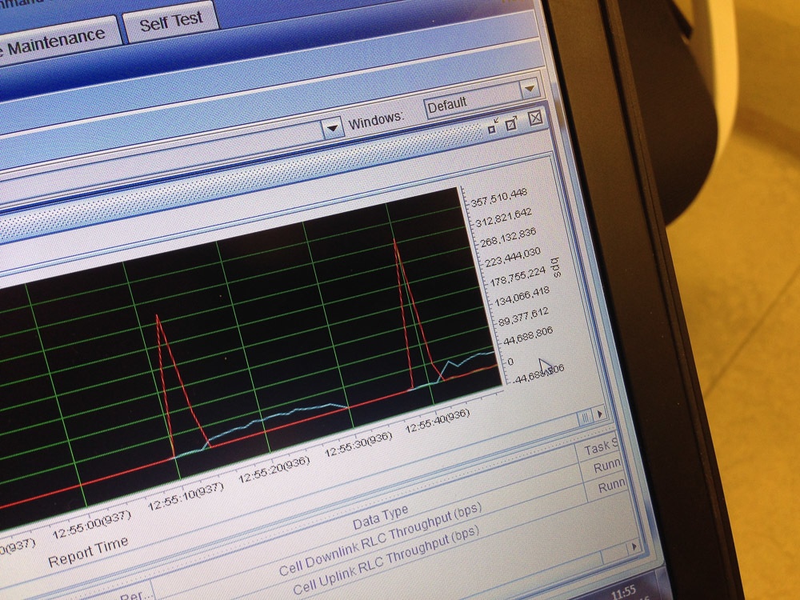Image resolution: width=800 pixels, height=600 pixels.
Task: Close the chart panel with the X icon
Action: click(534, 118)
